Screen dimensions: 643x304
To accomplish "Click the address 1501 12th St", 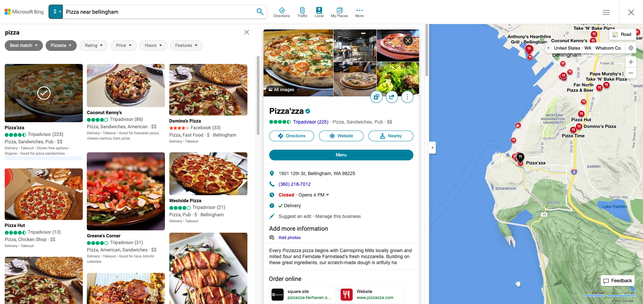I will click(x=317, y=173).
